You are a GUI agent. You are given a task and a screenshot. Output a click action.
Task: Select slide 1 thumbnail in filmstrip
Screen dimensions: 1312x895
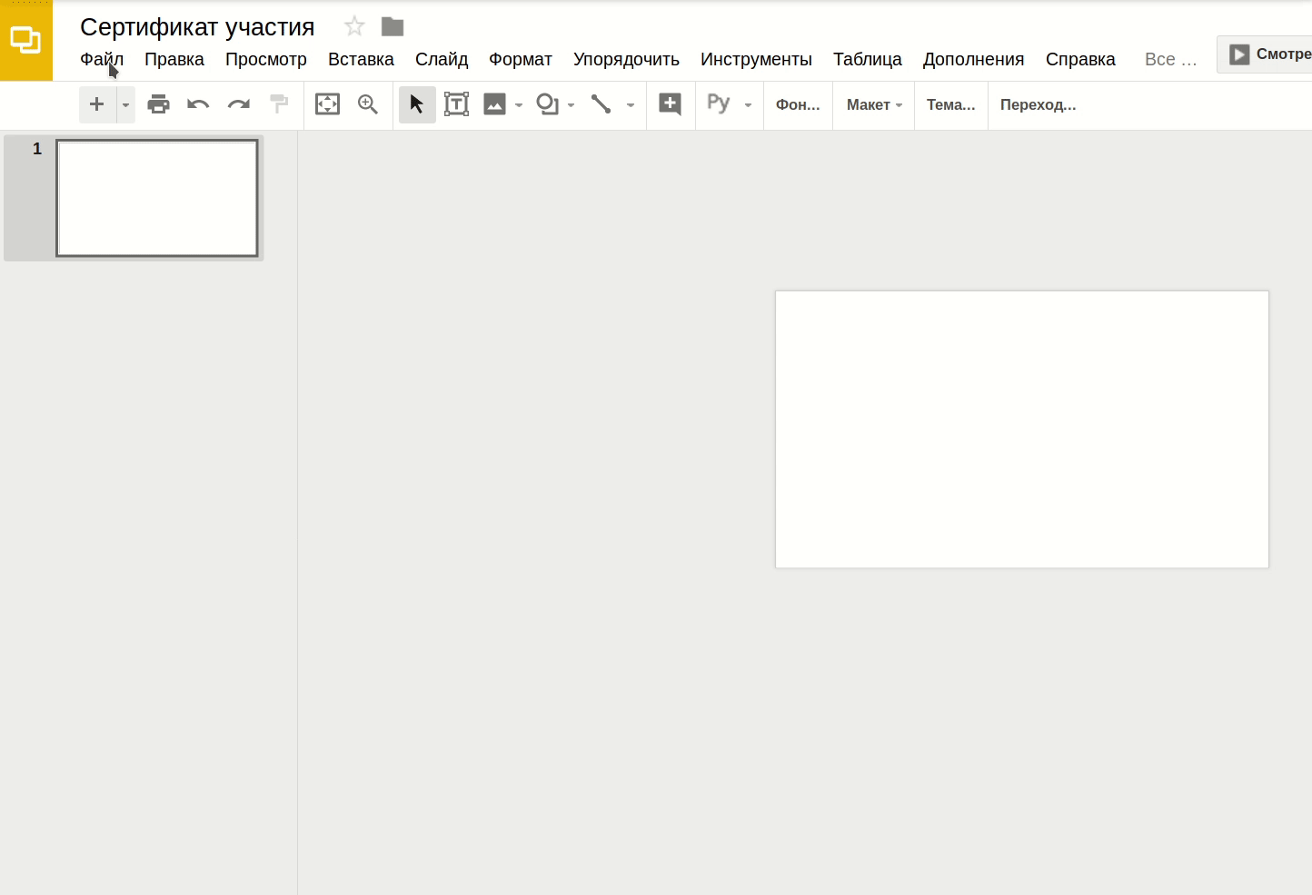click(157, 198)
